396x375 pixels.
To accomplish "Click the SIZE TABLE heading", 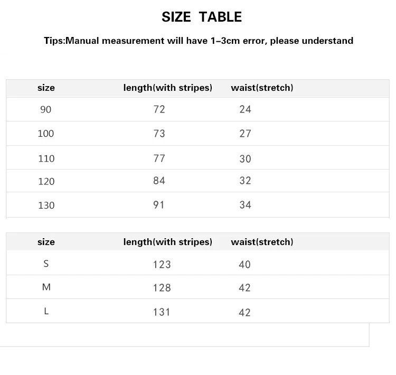I will (202, 17).
